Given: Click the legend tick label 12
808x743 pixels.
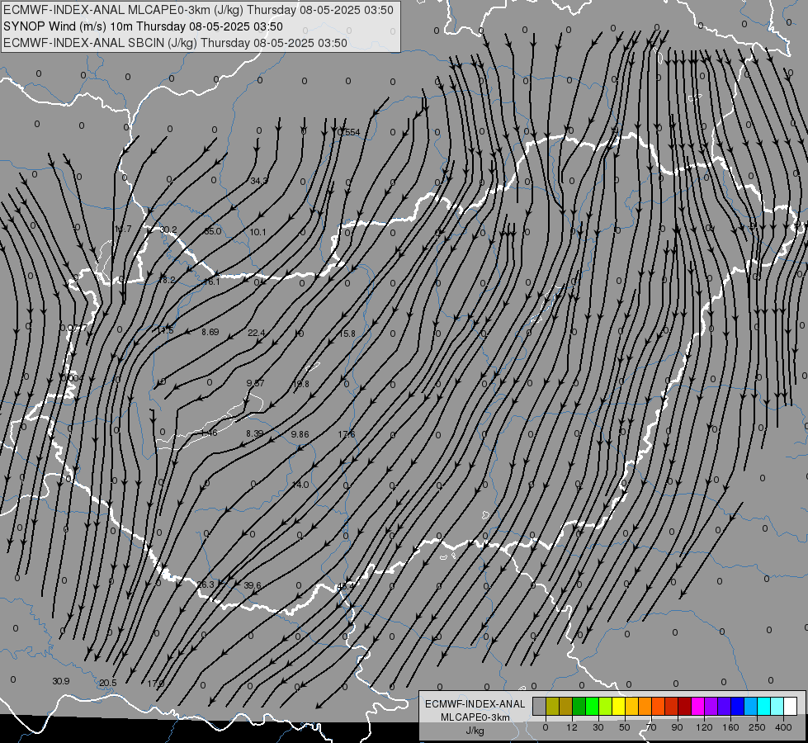Looking at the screenshot, I should click(x=571, y=727).
